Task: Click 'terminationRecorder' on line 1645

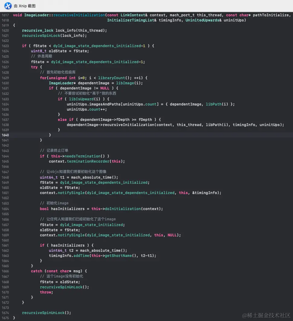Action: point(88,161)
